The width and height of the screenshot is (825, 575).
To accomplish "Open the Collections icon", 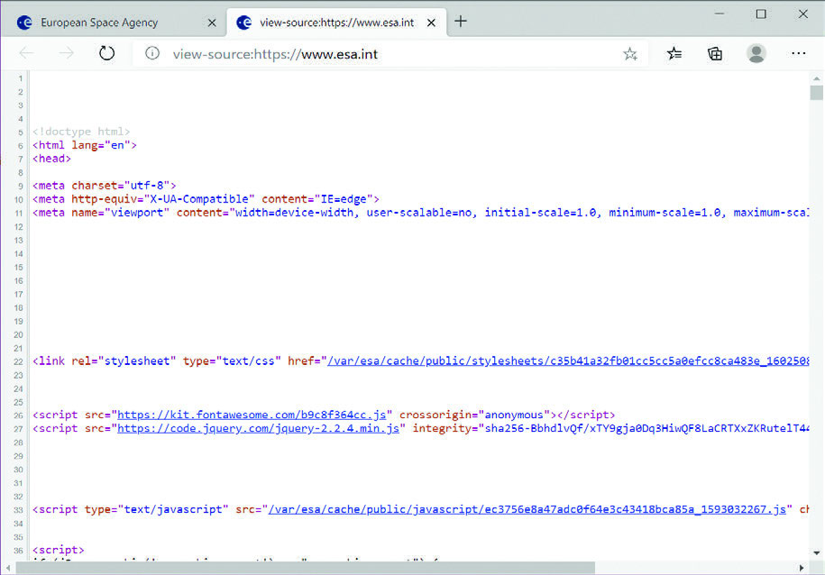I will point(715,54).
